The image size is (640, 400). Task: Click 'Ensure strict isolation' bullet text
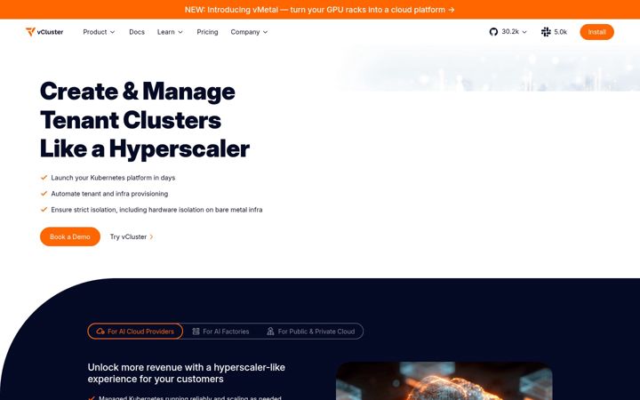tap(156, 210)
